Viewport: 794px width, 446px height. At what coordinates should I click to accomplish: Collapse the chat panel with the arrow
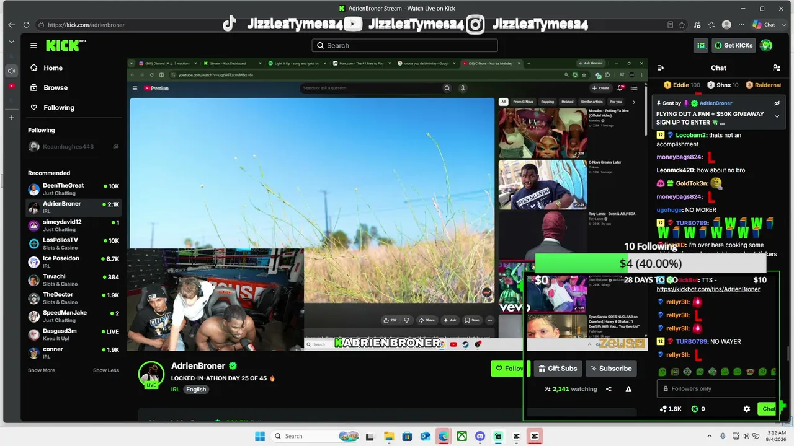pos(661,68)
